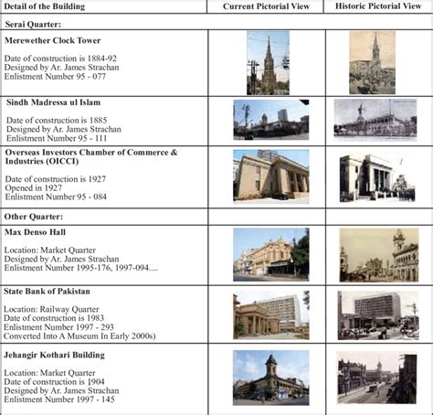Open the current Jehangir Kothari Building photo

click(x=271, y=378)
